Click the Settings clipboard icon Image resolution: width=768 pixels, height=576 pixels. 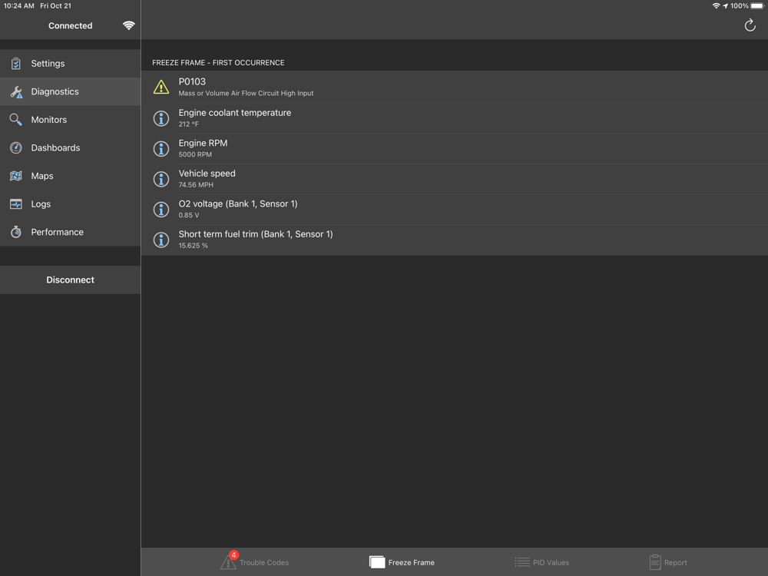pos(15,63)
